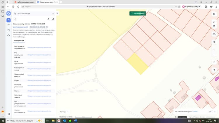The image size is (219, 123).
Task: Select the Информация tab
Action: (x=19, y=41)
